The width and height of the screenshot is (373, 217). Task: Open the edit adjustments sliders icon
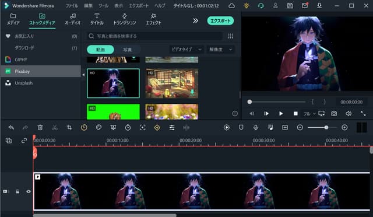coord(172,128)
